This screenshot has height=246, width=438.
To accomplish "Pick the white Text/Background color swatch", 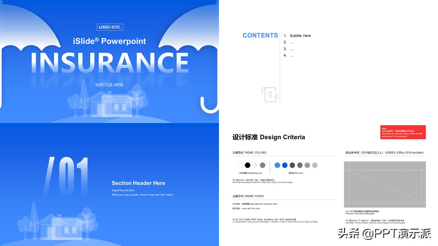I will (240, 165).
